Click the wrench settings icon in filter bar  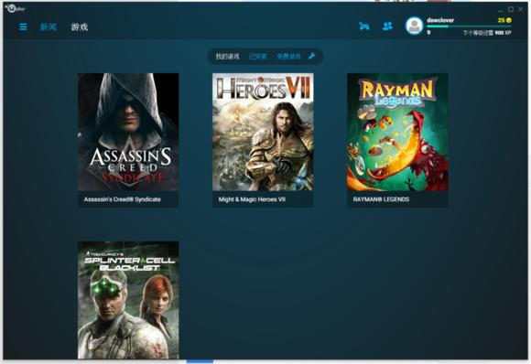pos(312,56)
